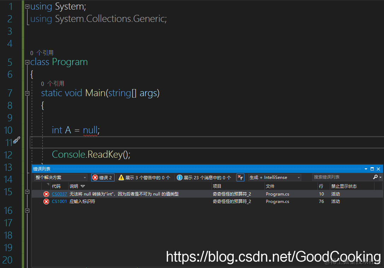The image size is (384, 268).
Task: Click the '10' cell in the CS0037 row
Action: click(x=321, y=194)
